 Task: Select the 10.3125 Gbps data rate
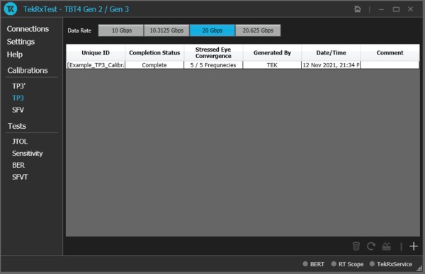pos(166,30)
